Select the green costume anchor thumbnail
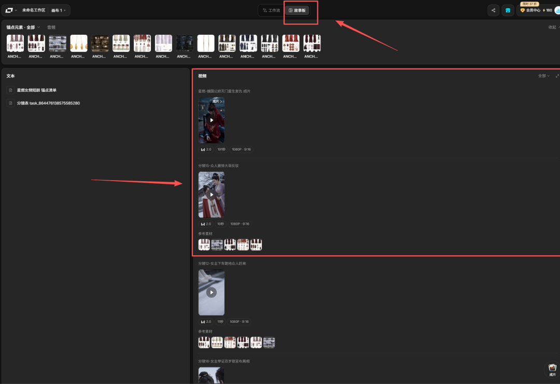The height and width of the screenshot is (384, 560). (x=121, y=43)
